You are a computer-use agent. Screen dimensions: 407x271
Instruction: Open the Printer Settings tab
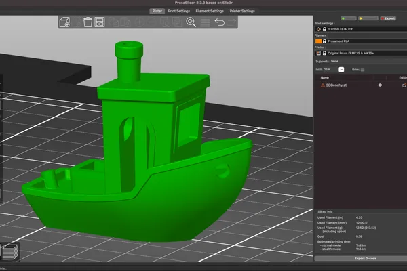(242, 11)
